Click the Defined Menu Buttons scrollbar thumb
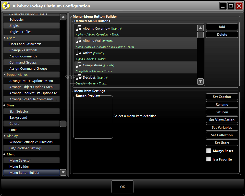This screenshot has width=245, height=196. point(201,35)
